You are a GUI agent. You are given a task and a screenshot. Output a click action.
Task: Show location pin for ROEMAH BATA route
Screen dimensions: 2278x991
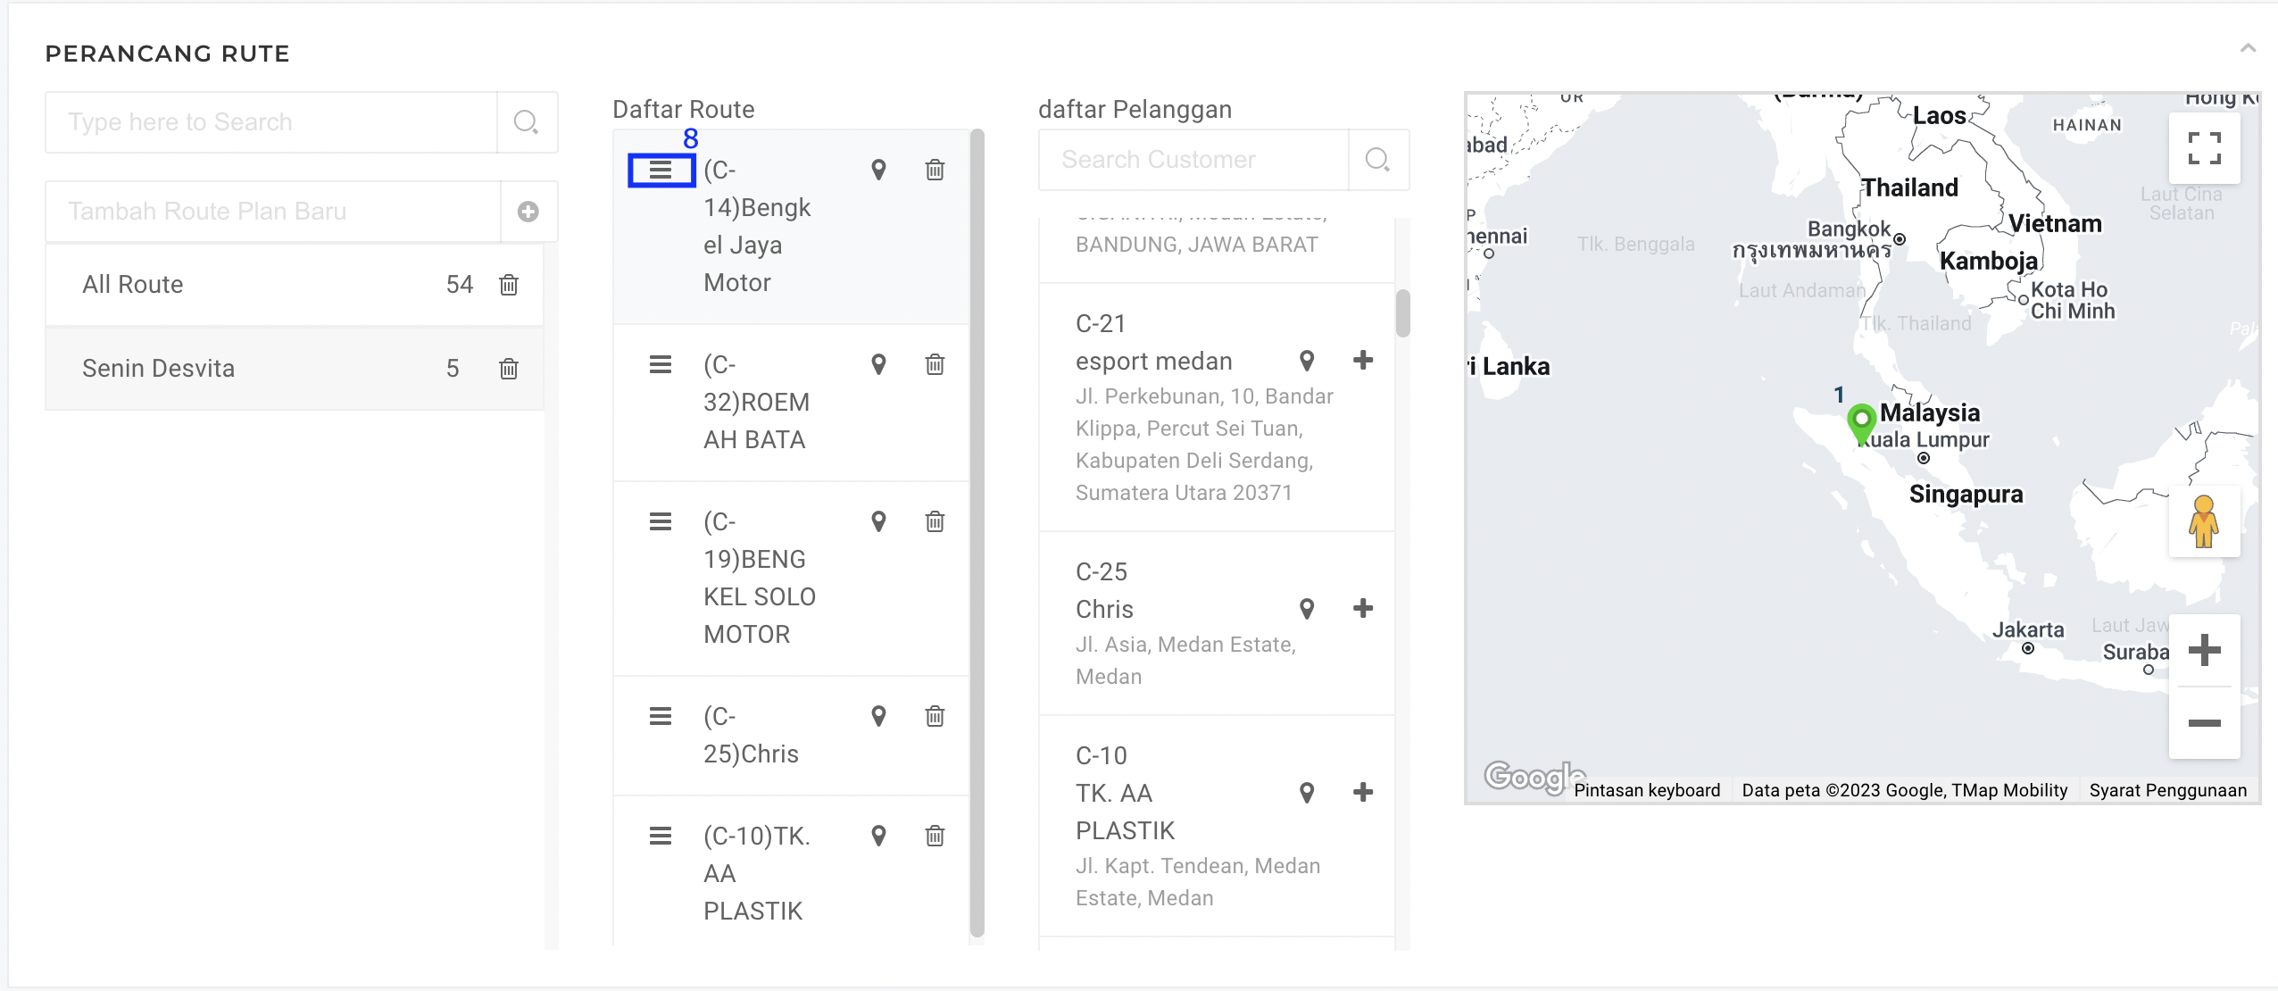pos(878,364)
